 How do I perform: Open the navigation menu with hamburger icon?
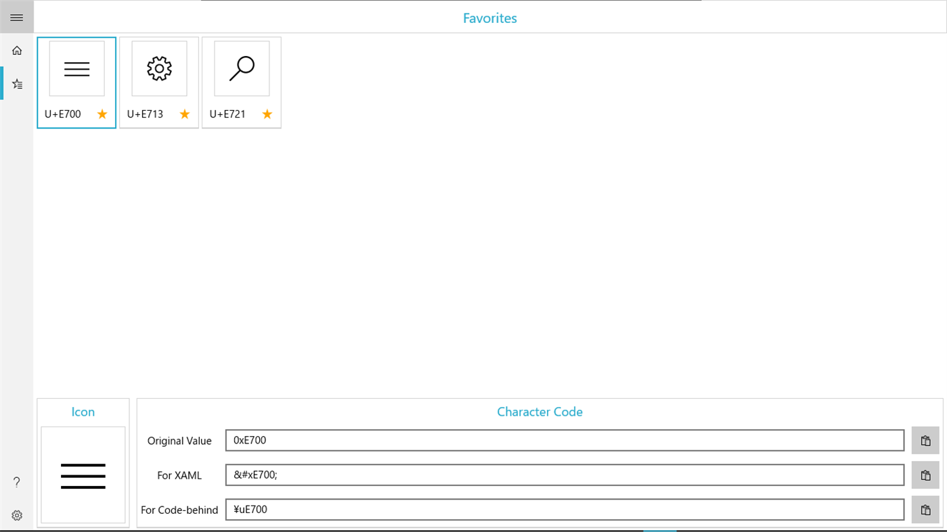click(16, 17)
